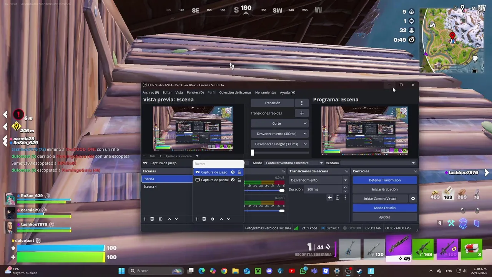Open Colección de Escenas menu
492x277 pixels.
(x=235, y=92)
